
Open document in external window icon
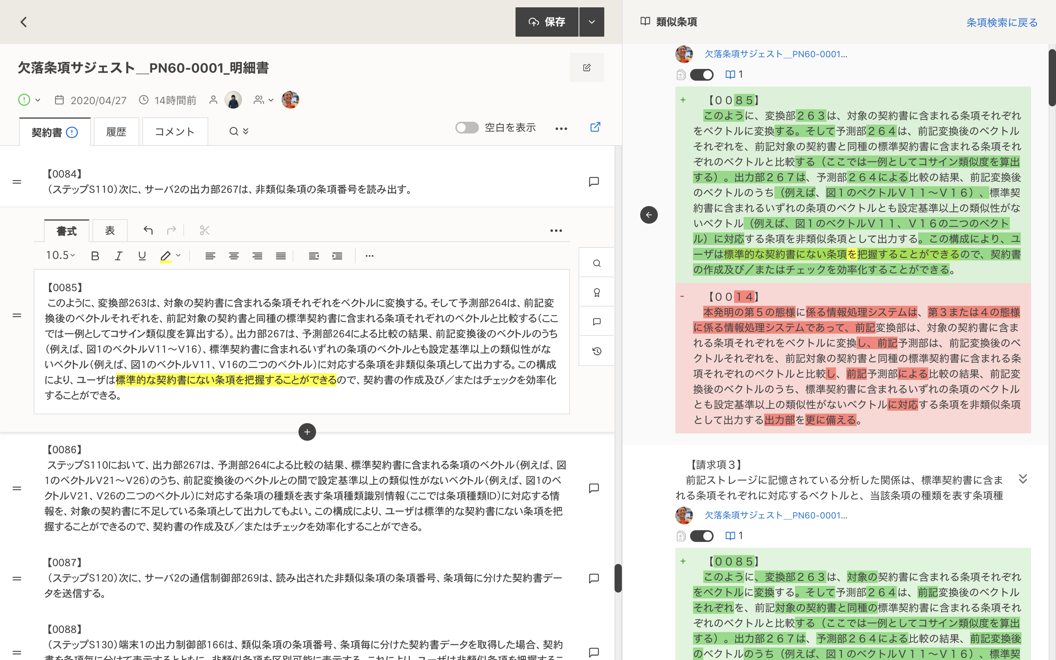click(595, 127)
